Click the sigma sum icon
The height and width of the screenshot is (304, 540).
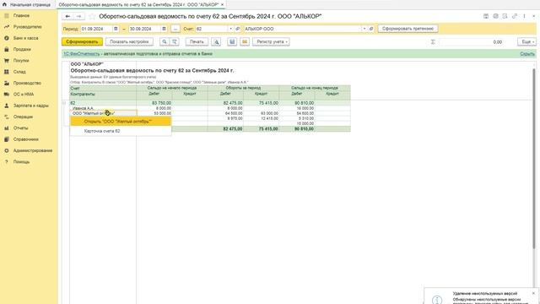(433, 41)
